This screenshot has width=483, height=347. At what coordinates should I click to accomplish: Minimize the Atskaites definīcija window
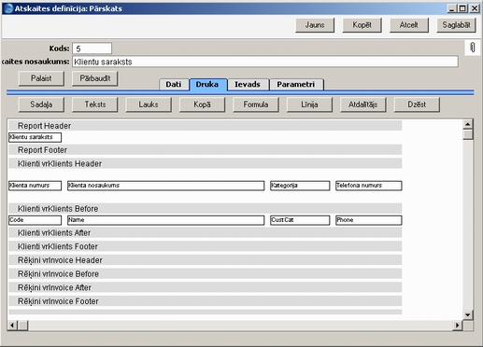pos(452,8)
